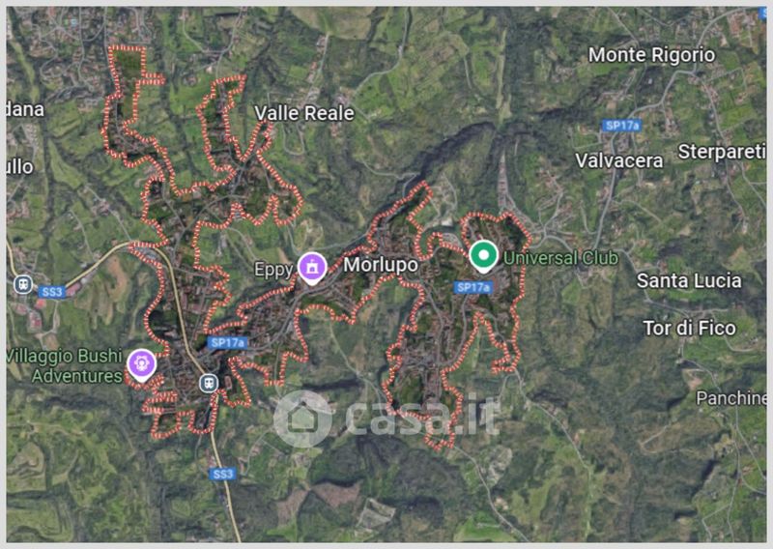Click the Morlupo town label
The width and height of the screenshot is (773, 549).
(x=381, y=265)
